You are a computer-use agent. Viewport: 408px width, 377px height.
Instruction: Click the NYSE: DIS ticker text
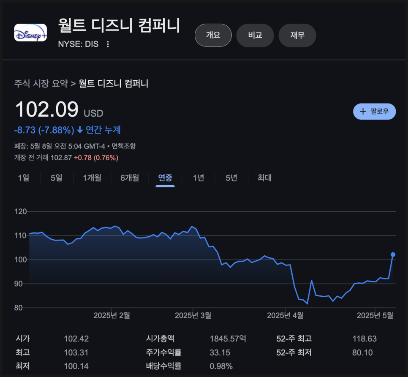click(x=78, y=44)
